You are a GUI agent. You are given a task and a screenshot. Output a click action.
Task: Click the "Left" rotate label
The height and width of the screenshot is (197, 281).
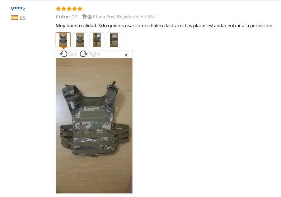(x=72, y=54)
